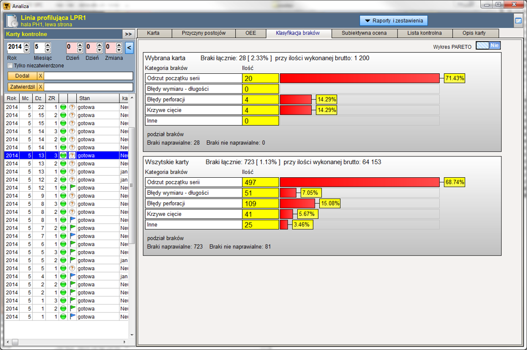The image size is (527, 350).
Task: Click flag icon for day 6 shift 1
Action: point(72,244)
